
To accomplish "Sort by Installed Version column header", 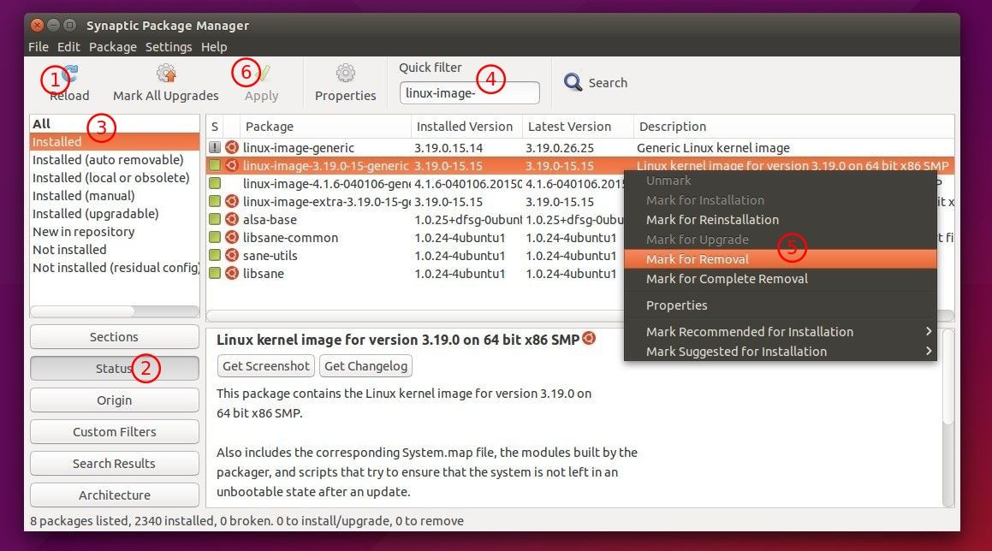I will coord(466,127).
